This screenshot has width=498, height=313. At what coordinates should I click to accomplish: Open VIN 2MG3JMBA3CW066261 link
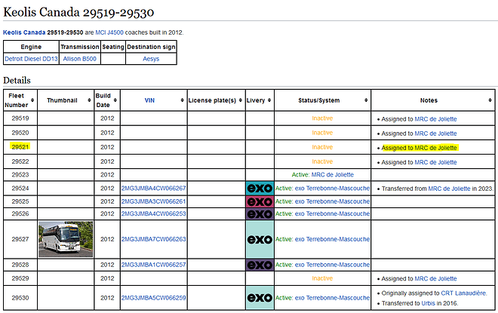[153, 201]
